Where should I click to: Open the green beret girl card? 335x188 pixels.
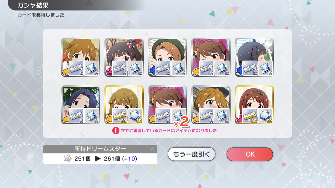167,57
